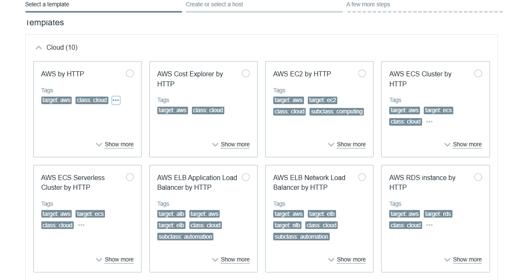This screenshot has height=280, width=506.
Task: Click the target: rds tag
Action: pos(438,214)
